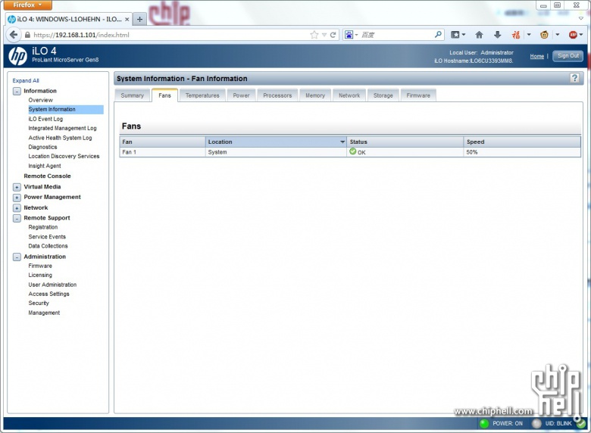Collapse the Information tree section

point(17,91)
